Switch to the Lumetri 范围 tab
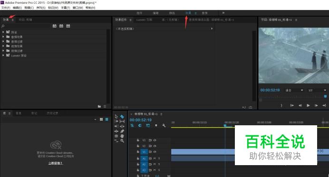329x177 pixels. coord(144,20)
